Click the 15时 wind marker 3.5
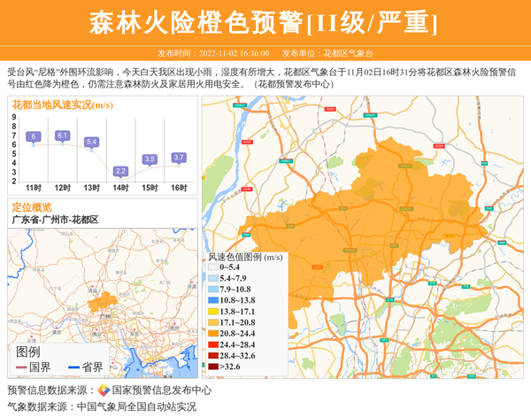 tap(150, 159)
